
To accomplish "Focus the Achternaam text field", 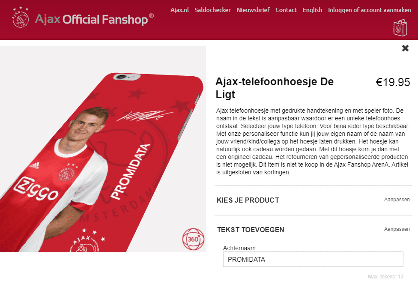I will pos(313,259).
